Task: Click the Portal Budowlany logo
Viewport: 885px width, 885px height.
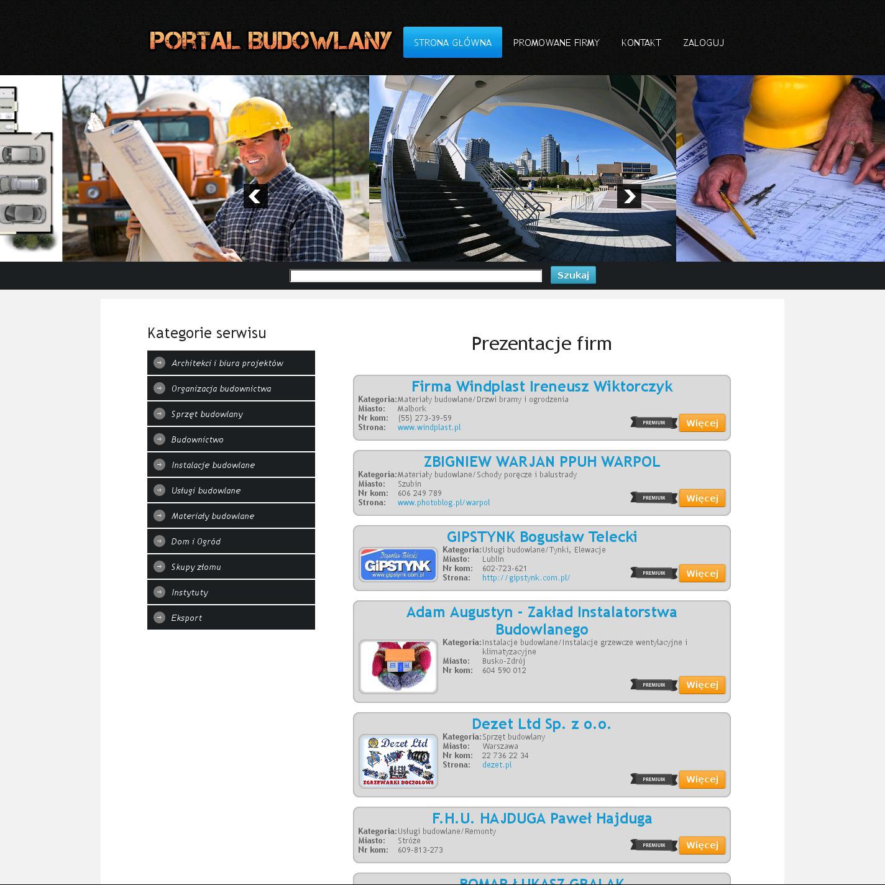Action: [270, 41]
